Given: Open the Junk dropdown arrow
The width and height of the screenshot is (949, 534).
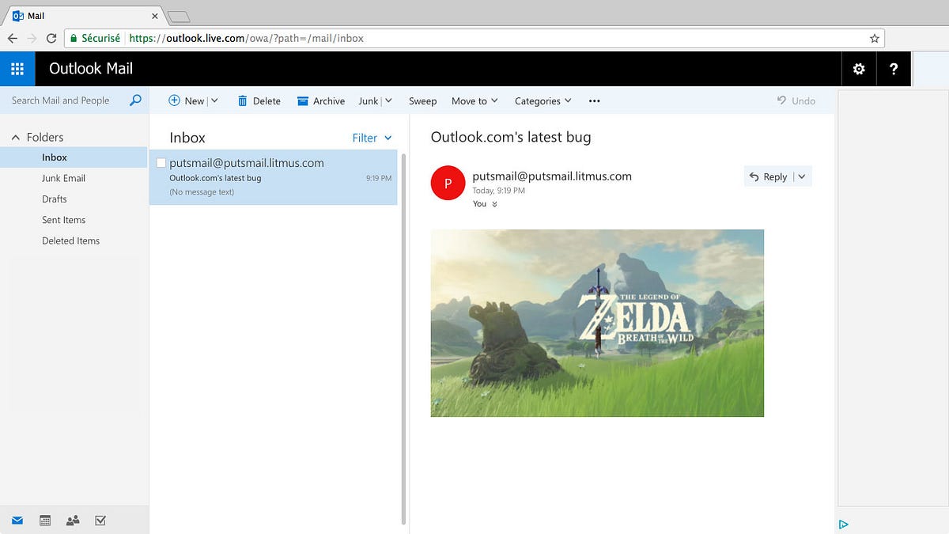Looking at the screenshot, I should [x=388, y=101].
